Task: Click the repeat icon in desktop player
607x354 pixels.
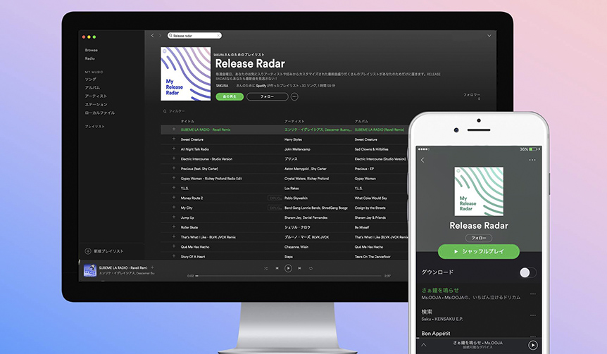Action: pos(311,268)
